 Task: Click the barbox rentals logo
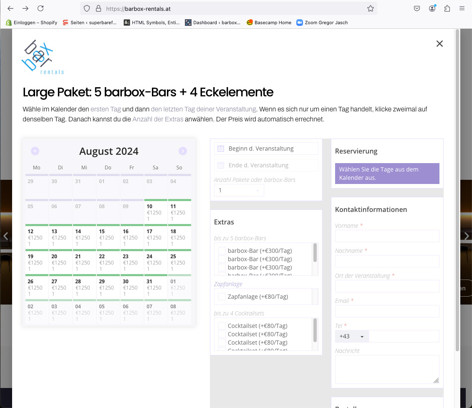click(43, 57)
